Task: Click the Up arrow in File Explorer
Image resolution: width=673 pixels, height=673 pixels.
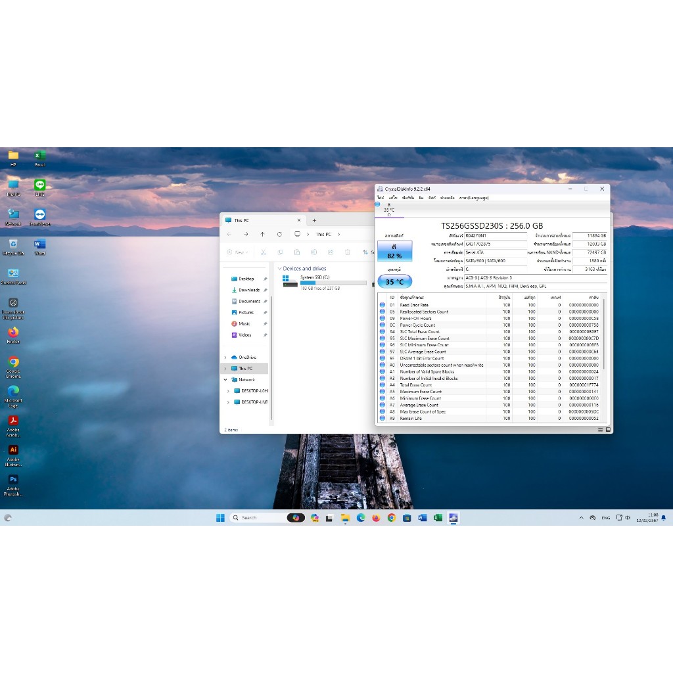Action: (262, 234)
